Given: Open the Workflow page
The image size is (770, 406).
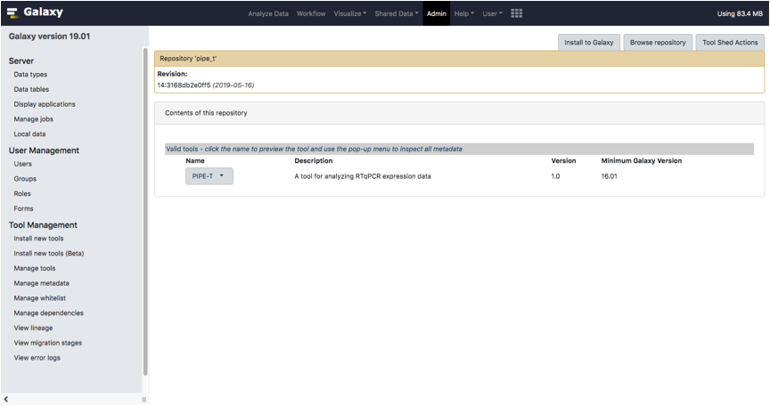Looking at the screenshot, I should pos(311,13).
